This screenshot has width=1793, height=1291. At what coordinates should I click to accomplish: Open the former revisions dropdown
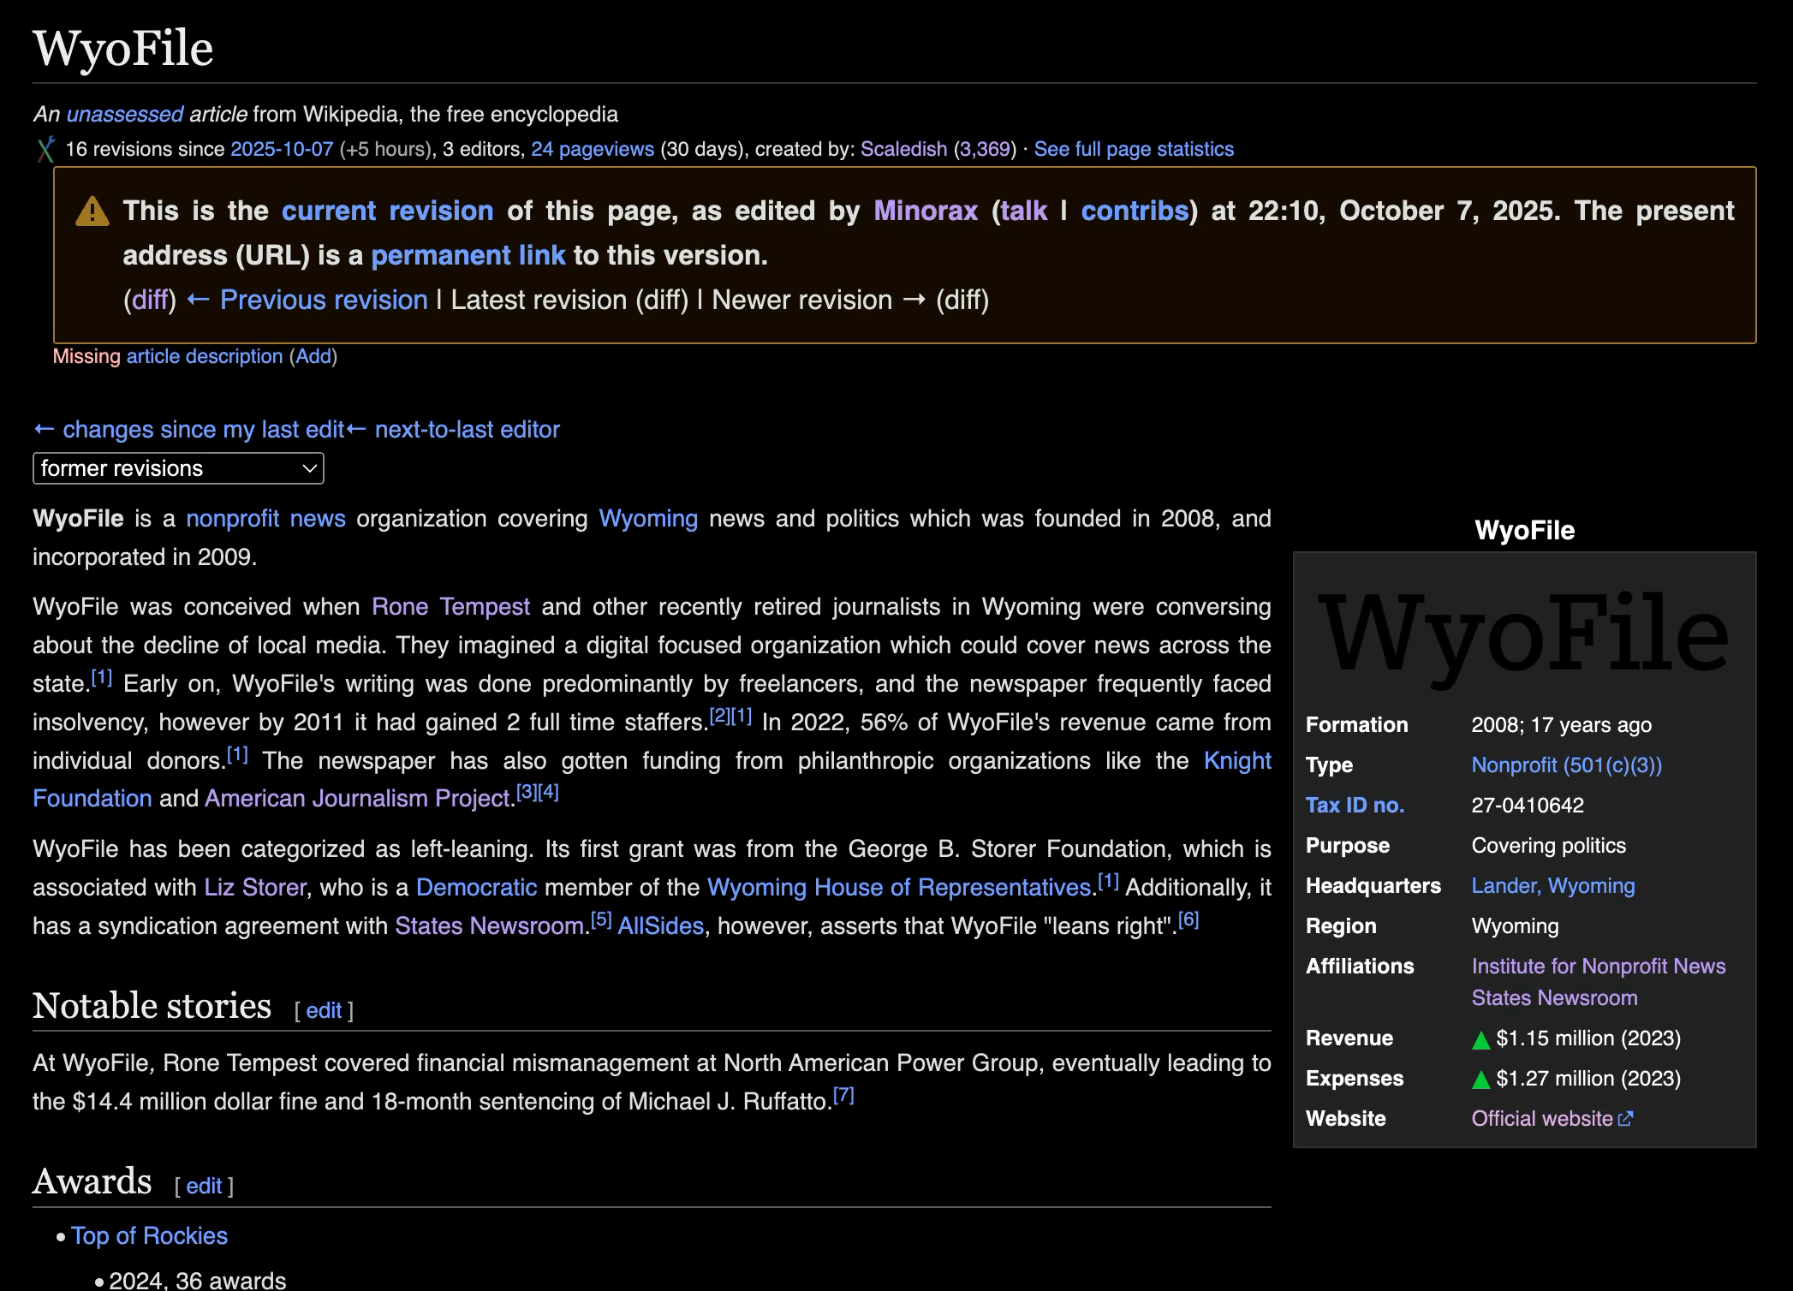[x=178, y=468]
